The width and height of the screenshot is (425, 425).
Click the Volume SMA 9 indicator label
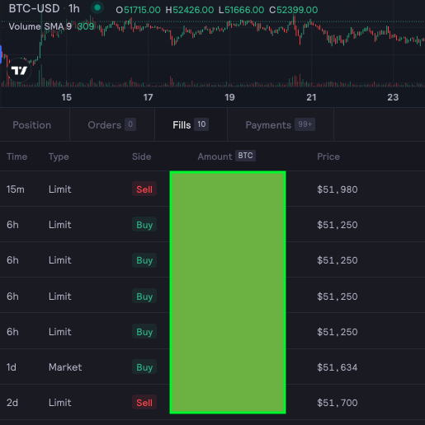[40, 26]
